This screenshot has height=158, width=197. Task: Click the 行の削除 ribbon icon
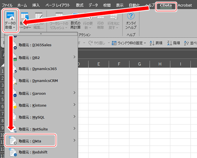100,16
